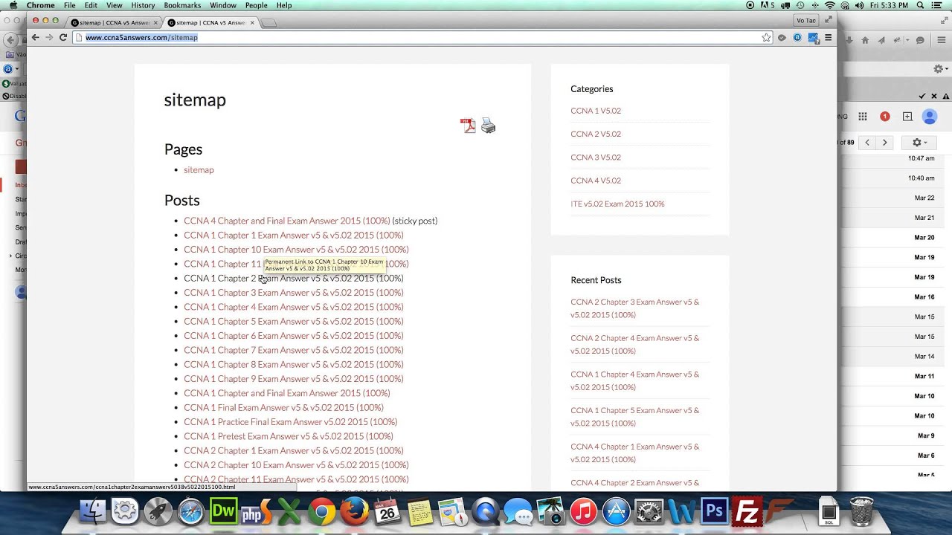Open the sitemap link under Pages
This screenshot has width=952, height=535.
(199, 169)
